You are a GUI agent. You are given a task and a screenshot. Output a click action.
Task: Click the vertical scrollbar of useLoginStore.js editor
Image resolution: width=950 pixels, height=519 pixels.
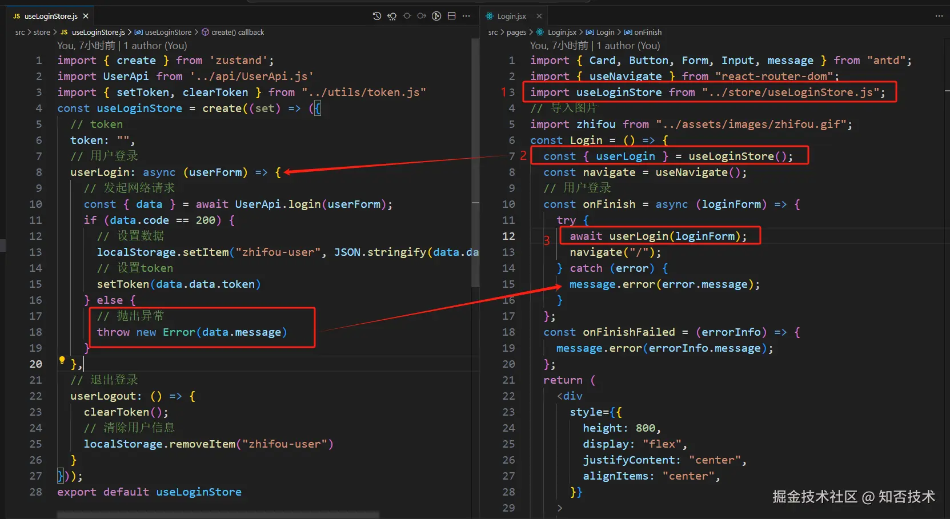[x=475, y=163]
